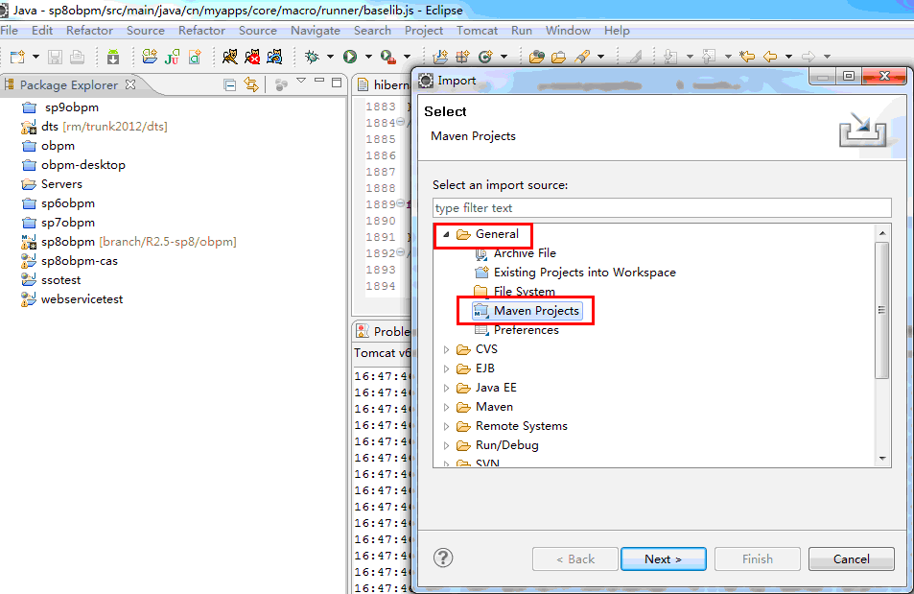Expand the Remote Systems import category
The image size is (914, 594).
point(446,426)
